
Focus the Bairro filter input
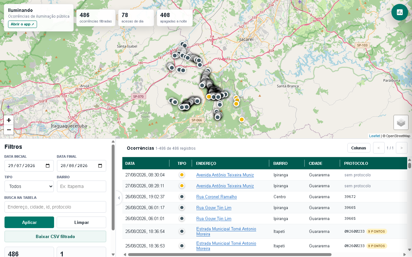[x=81, y=186]
